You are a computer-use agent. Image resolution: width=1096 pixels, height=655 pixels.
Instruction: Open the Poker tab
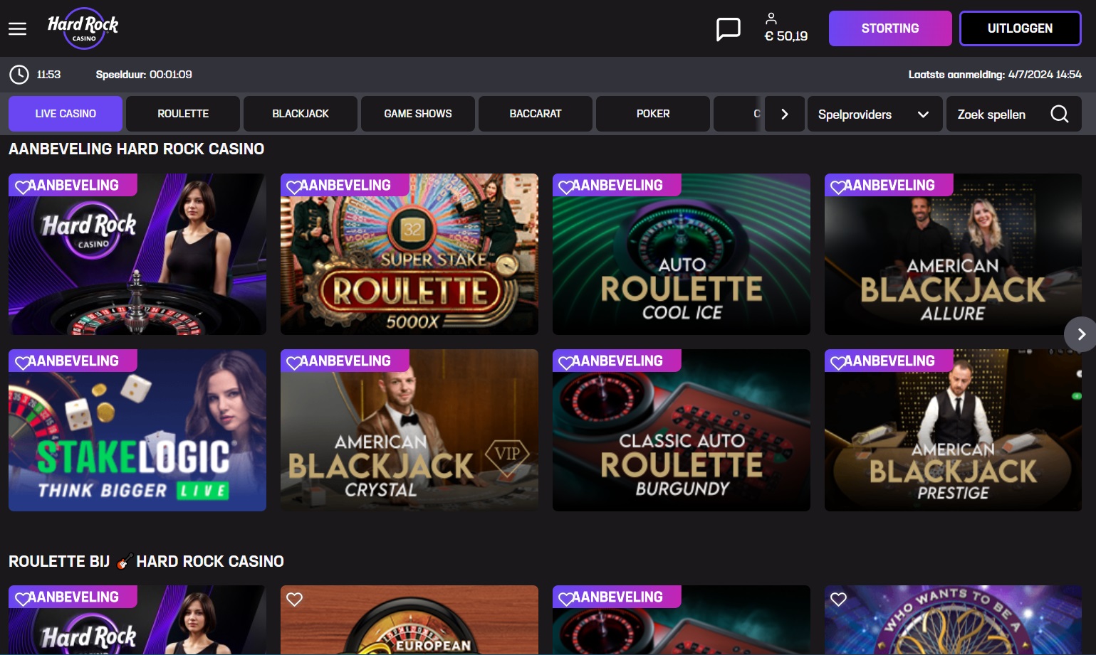point(653,114)
